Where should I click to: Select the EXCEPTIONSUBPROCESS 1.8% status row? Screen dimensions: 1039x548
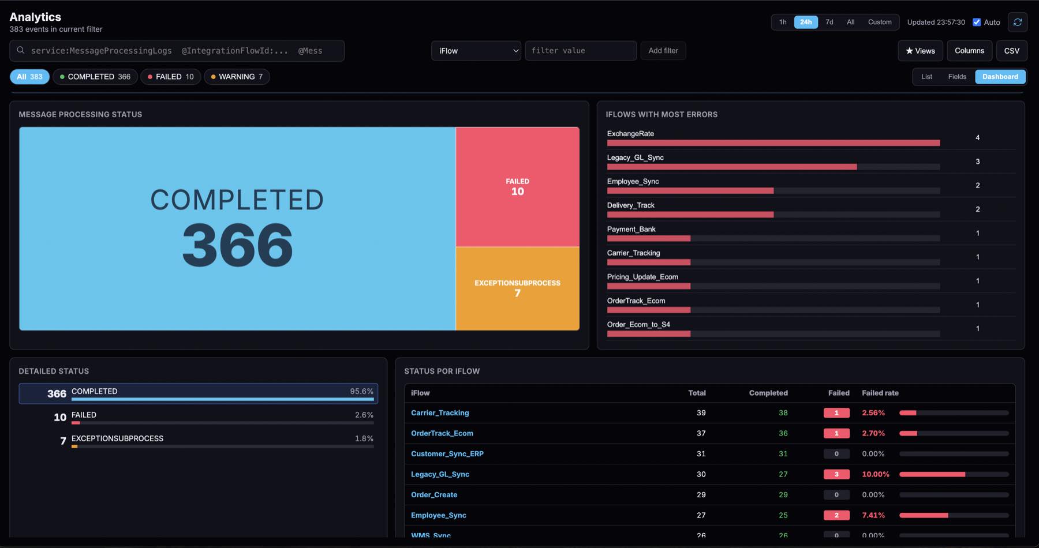tap(199, 441)
